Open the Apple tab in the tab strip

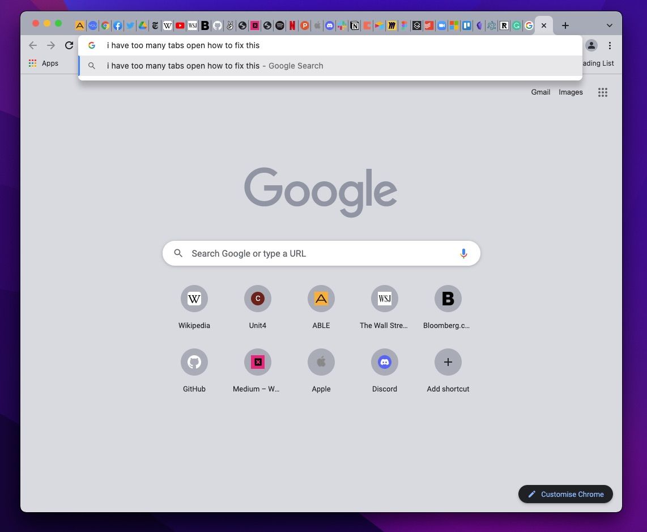(x=317, y=25)
